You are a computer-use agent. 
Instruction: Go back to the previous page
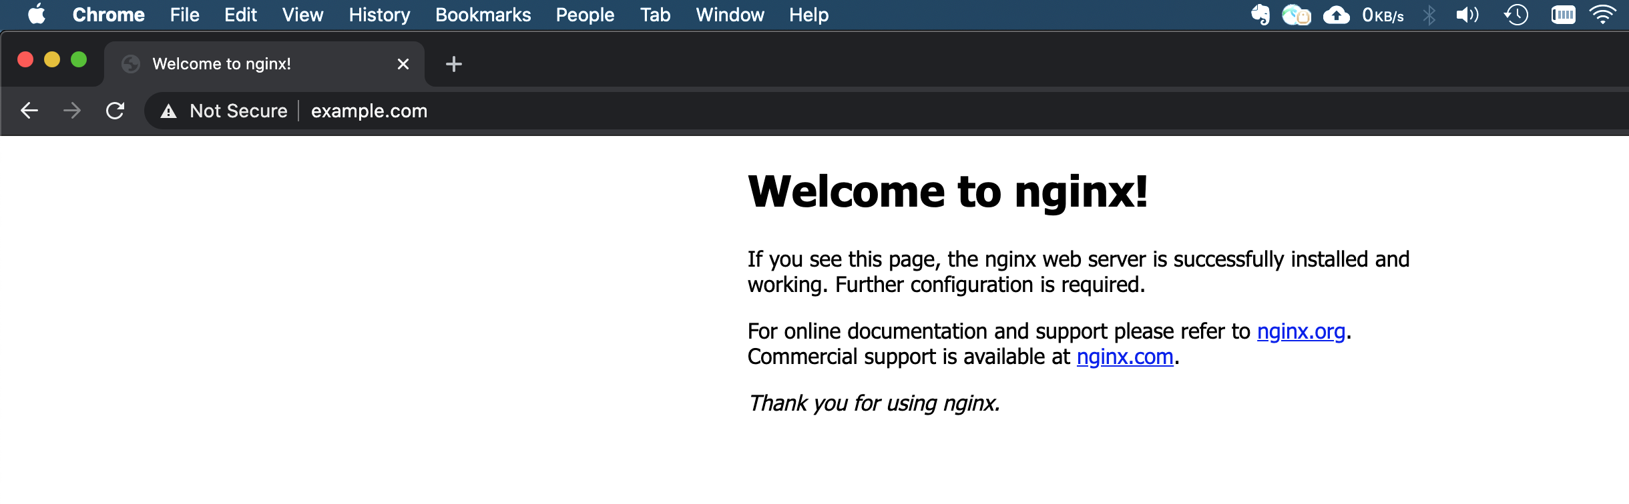tap(29, 111)
